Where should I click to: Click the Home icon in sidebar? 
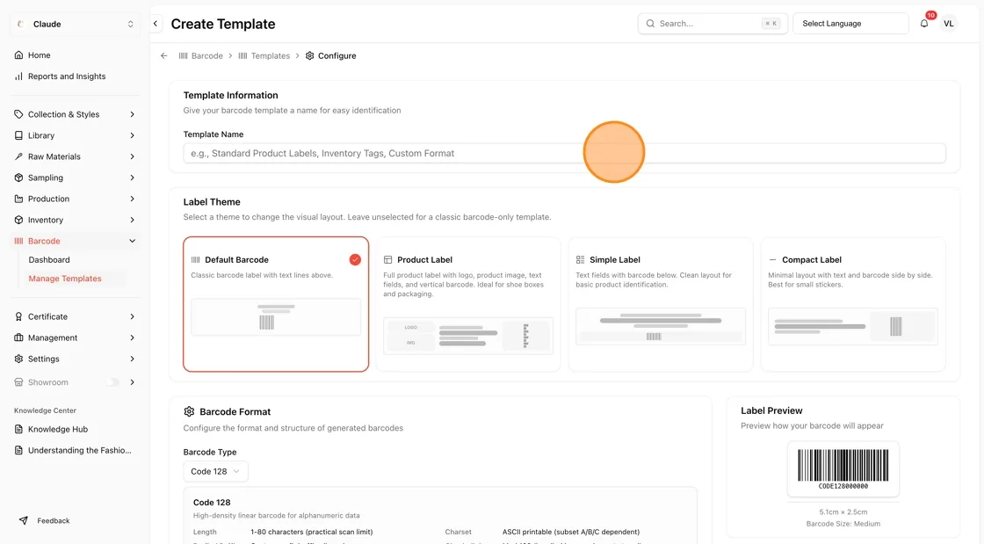click(x=18, y=55)
